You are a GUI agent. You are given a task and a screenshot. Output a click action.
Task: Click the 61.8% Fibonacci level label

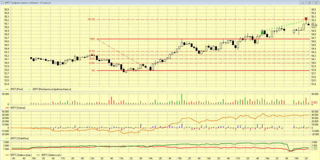pos(92,51)
